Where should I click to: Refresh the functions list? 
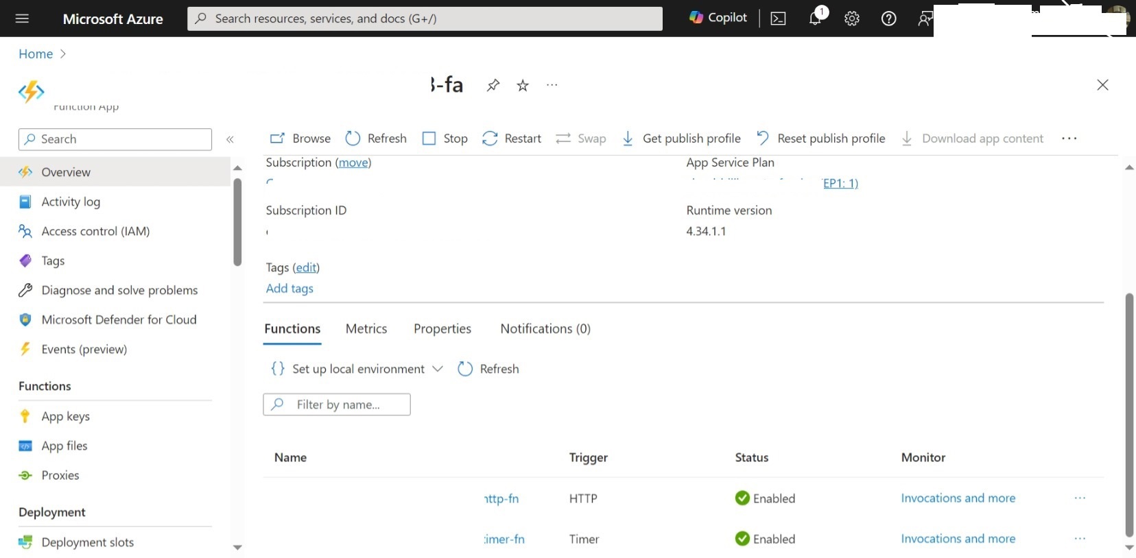click(488, 369)
